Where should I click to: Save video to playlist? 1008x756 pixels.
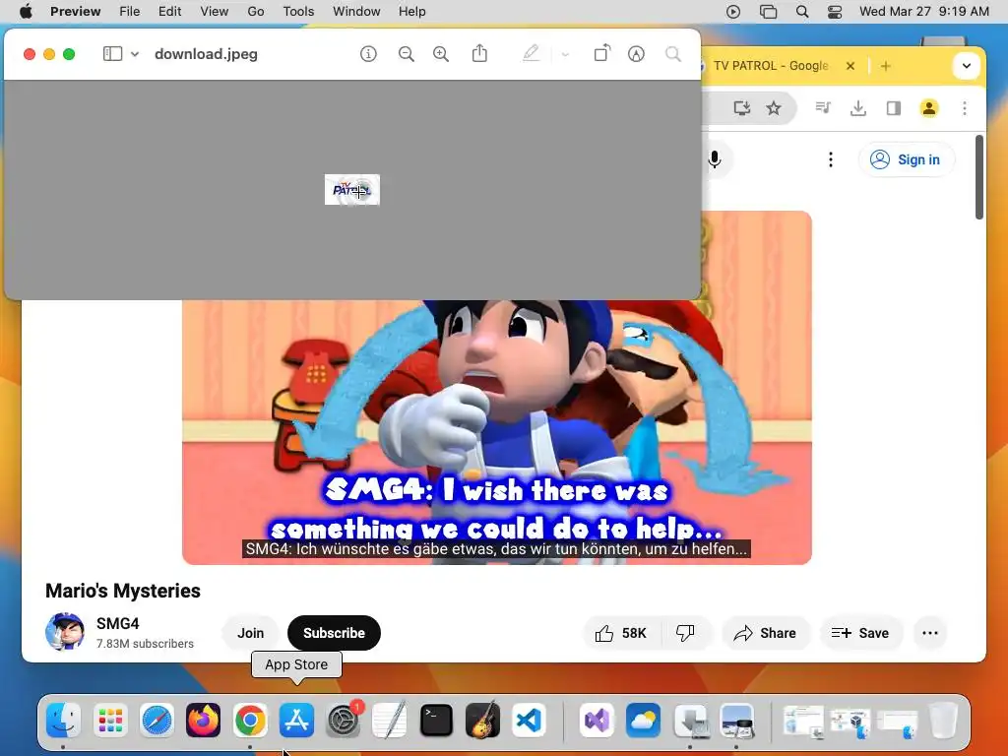(859, 633)
